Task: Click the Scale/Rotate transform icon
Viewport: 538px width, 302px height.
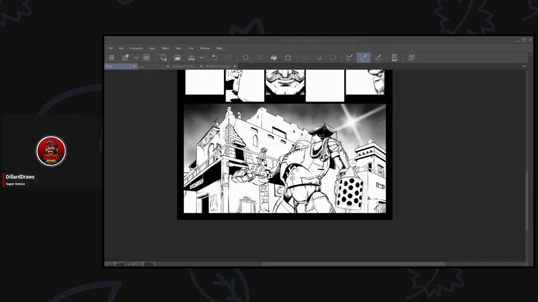Action: click(x=288, y=57)
